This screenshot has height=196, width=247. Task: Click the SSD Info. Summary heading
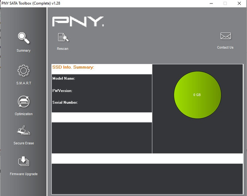tap(73, 67)
